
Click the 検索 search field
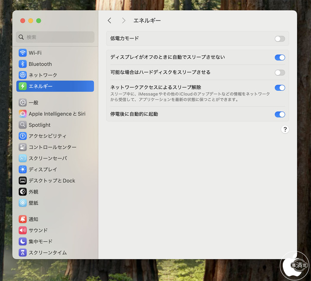55,37
